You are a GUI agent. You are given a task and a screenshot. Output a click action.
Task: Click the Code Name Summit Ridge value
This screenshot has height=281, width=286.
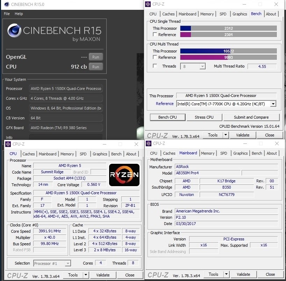52,172
